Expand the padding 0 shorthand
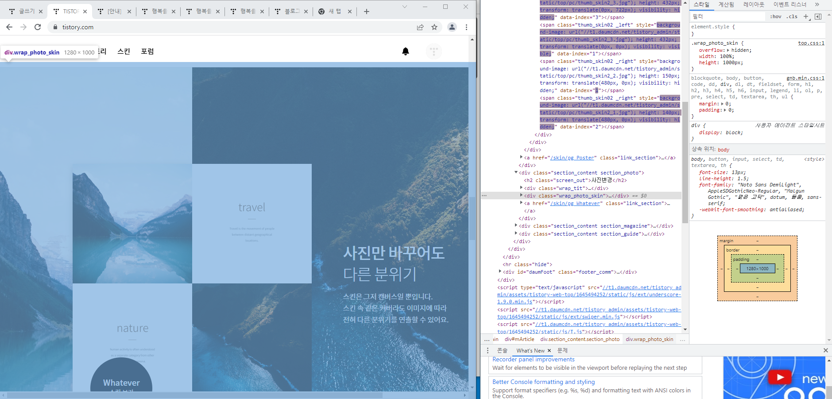The width and height of the screenshot is (832, 399). pos(725,110)
